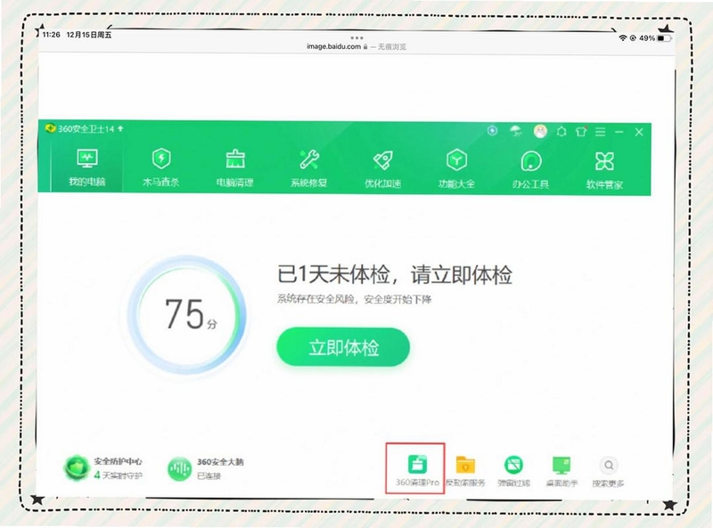Go to 优化加速 rocket tab
Screen dimensions: 713x528
383,169
